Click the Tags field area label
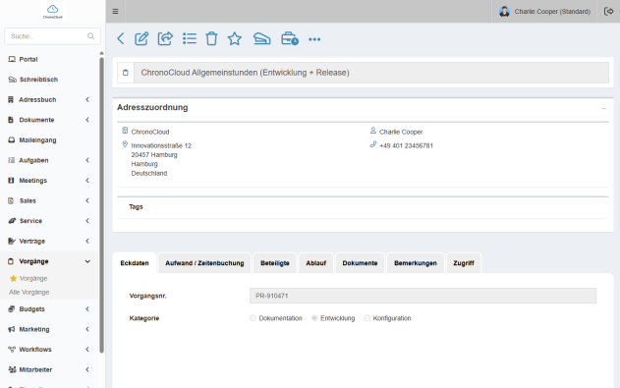Screen dimensions: 620x388 [136, 207]
